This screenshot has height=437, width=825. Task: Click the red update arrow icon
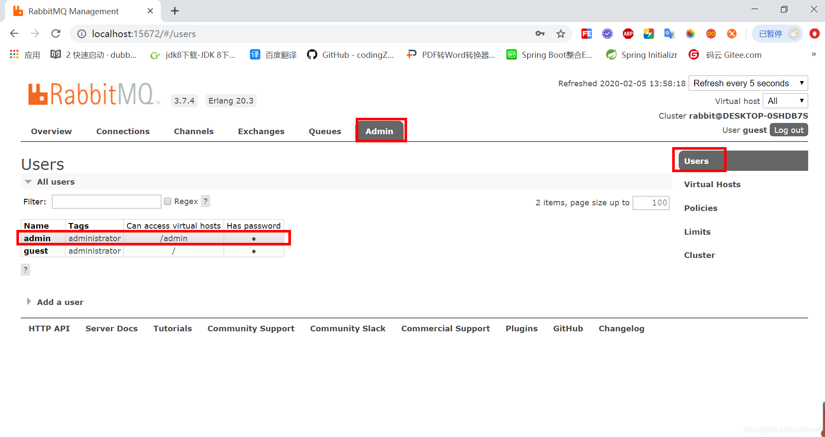click(814, 34)
